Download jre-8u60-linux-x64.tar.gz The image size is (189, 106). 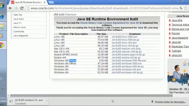[125, 46]
